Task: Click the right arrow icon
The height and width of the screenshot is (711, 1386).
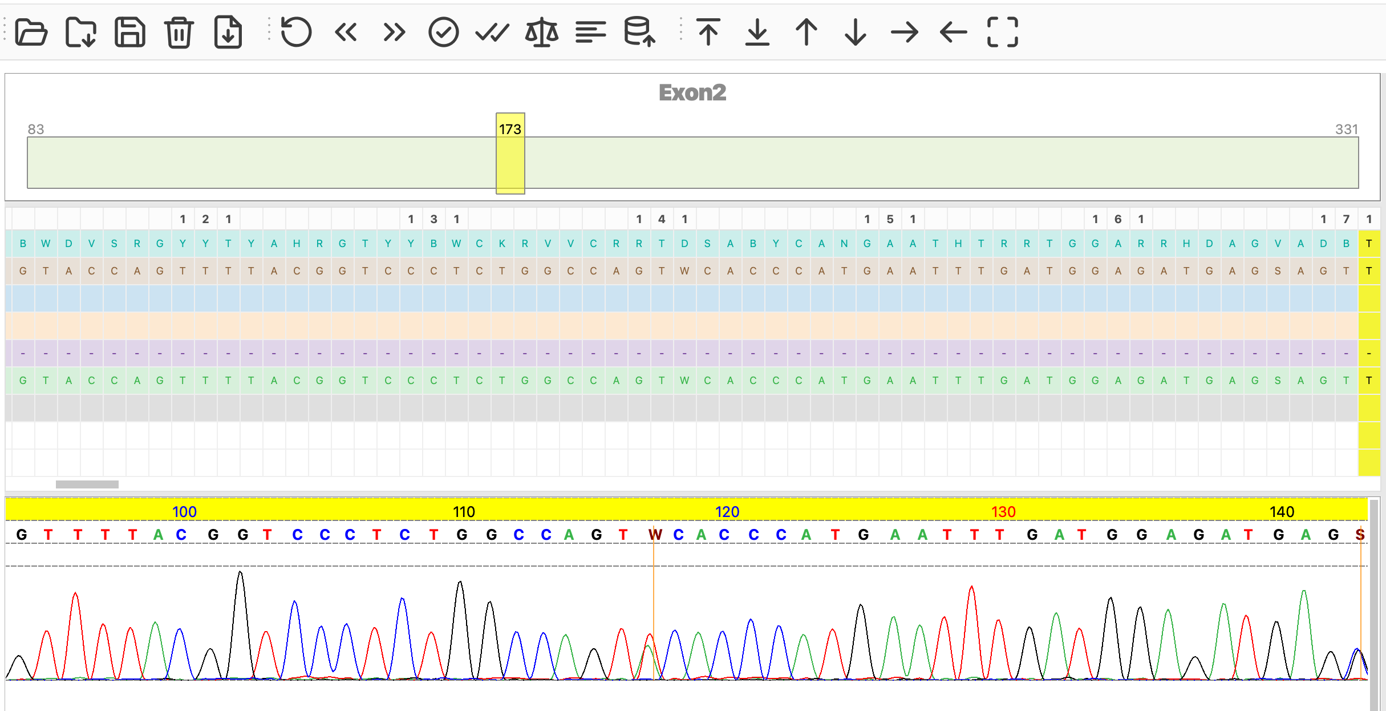Action: click(x=905, y=33)
